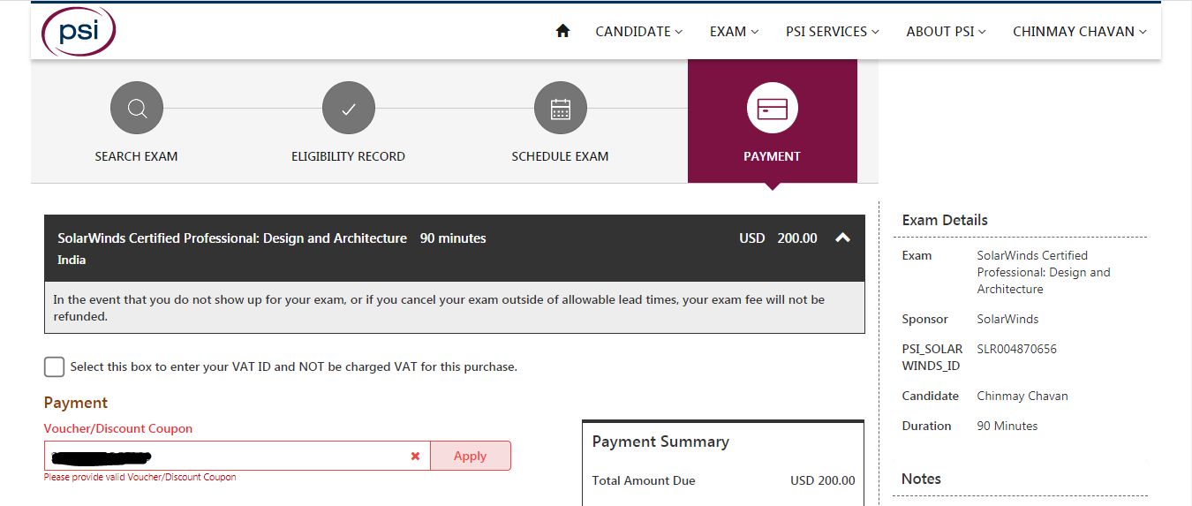Go back to Search Exam step label
The image size is (1192, 506).
tap(136, 156)
